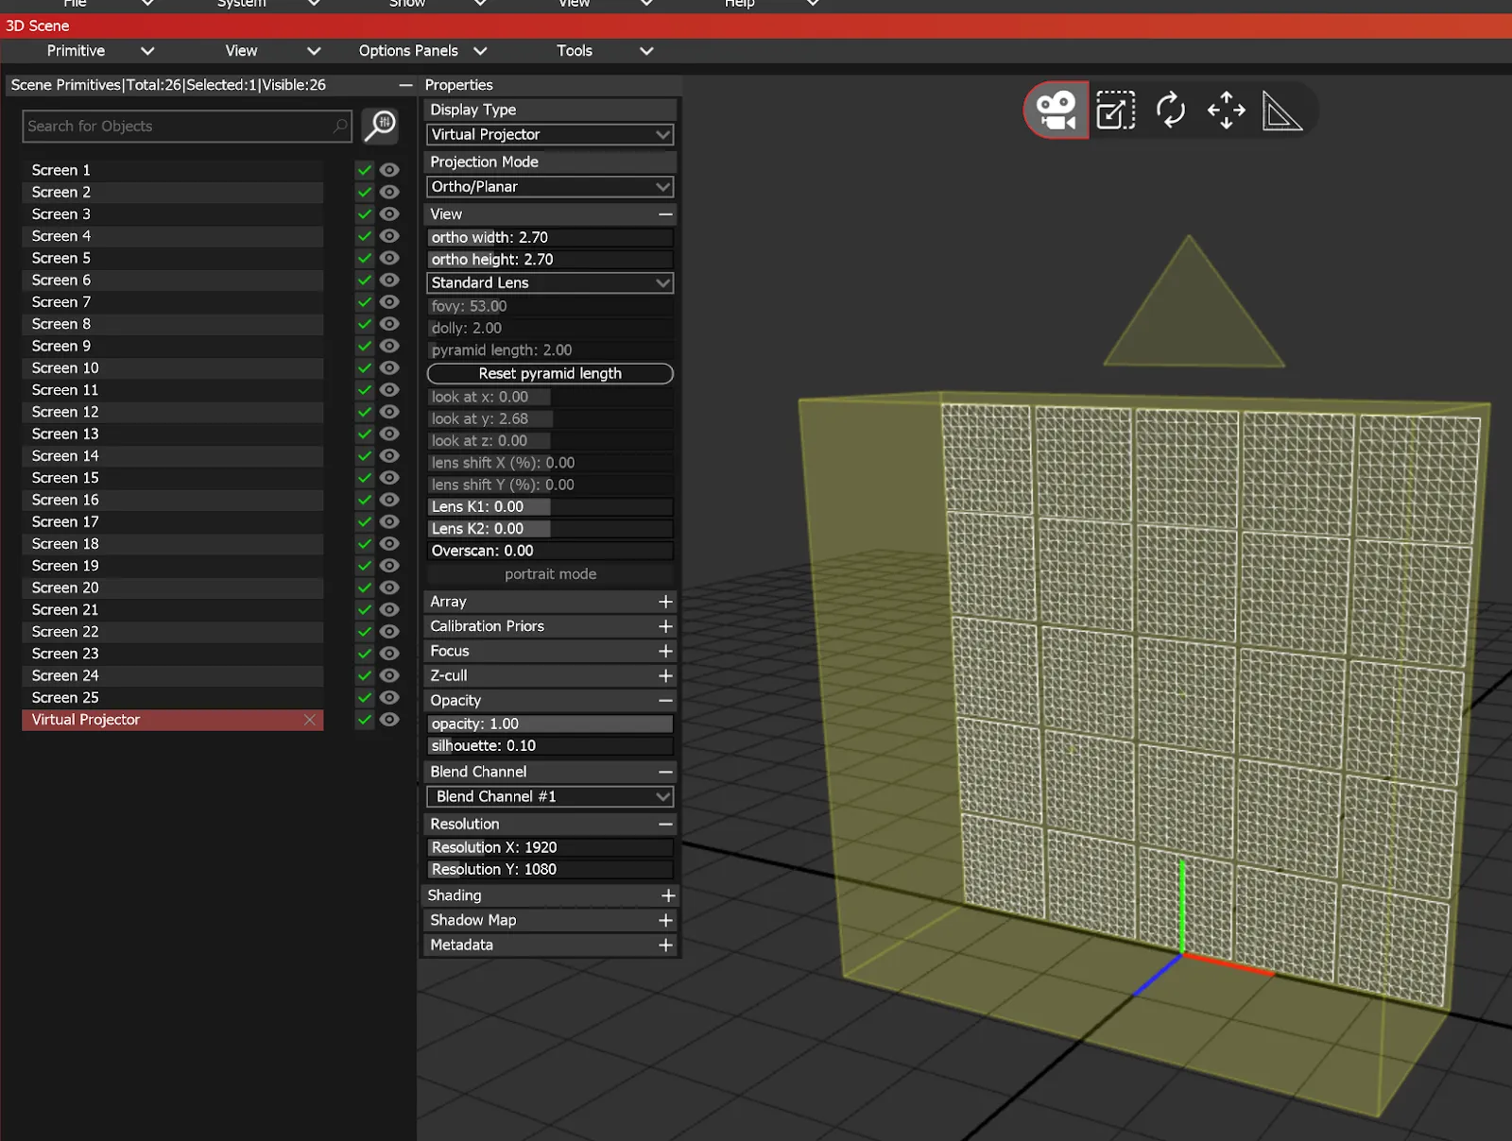This screenshot has height=1141, width=1512.
Task: Collapse the Scene Primitives panel minus
Action: [405, 85]
